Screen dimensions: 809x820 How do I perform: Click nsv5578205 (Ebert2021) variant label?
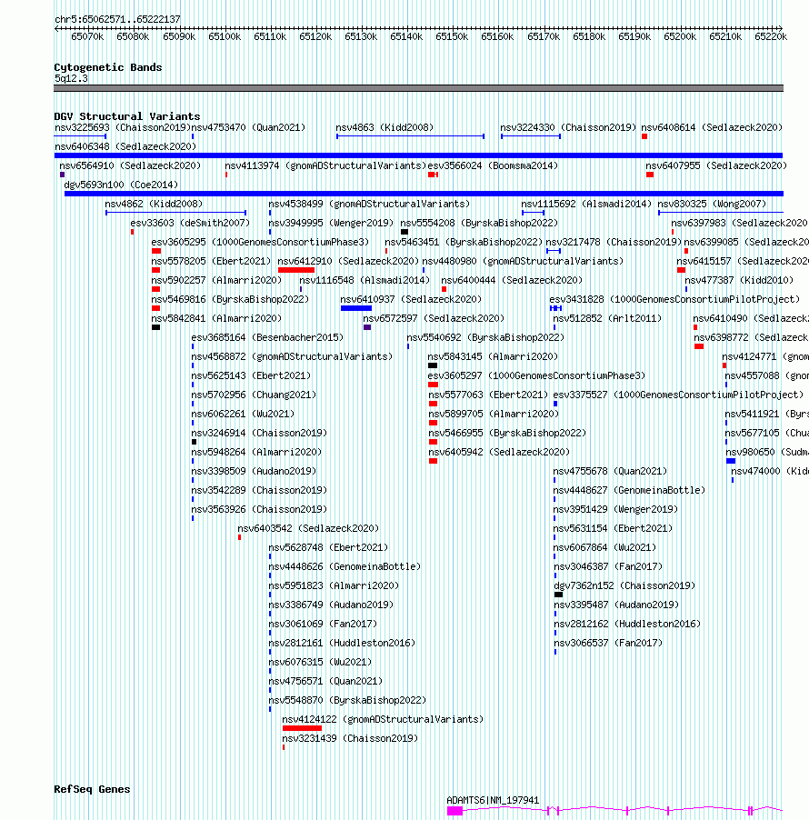click(211, 262)
